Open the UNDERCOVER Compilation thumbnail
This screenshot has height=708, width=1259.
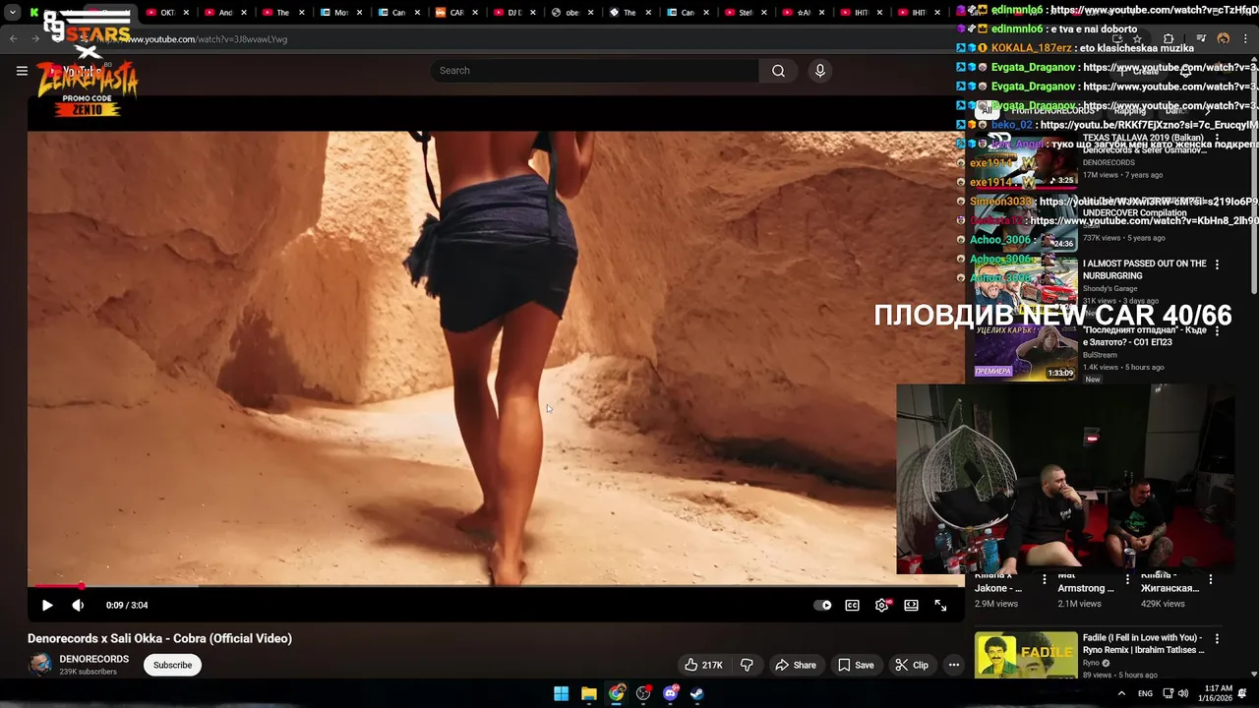tap(1026, 225)
